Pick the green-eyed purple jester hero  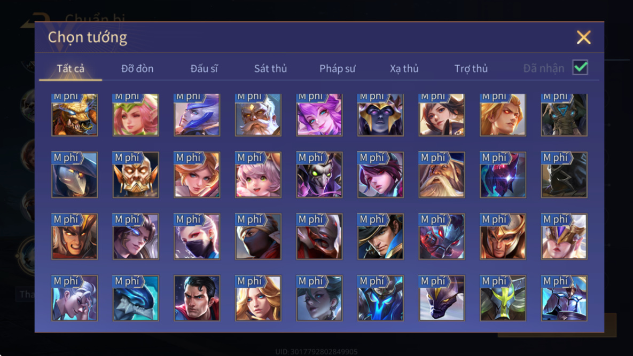pyautogui.click(x=319, y=175)
